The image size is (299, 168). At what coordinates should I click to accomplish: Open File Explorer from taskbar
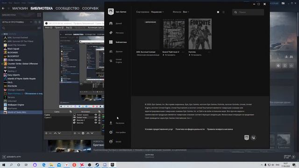[x=51, y=165]
